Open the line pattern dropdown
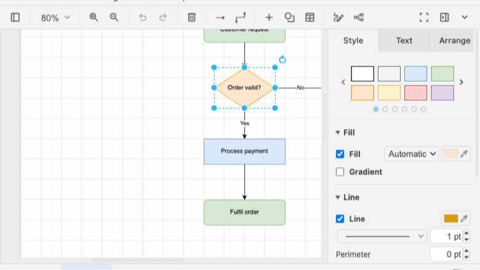The width and height of the screenshot is (480, 270). (x=382, y=236)
